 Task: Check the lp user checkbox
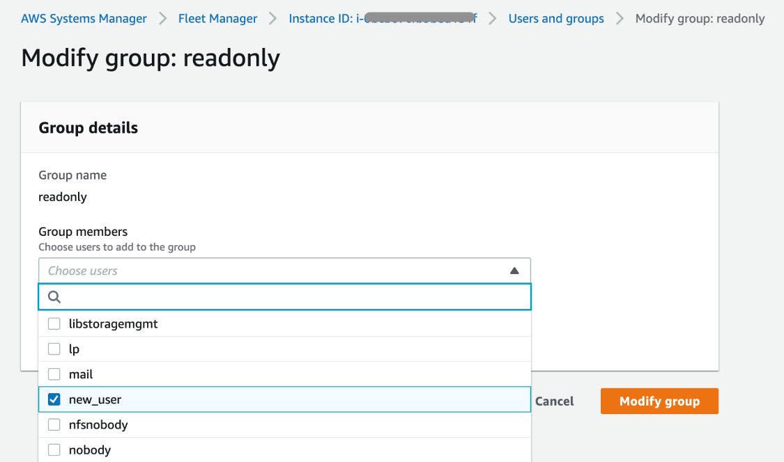pyautogui.click(x=54, y=349)
